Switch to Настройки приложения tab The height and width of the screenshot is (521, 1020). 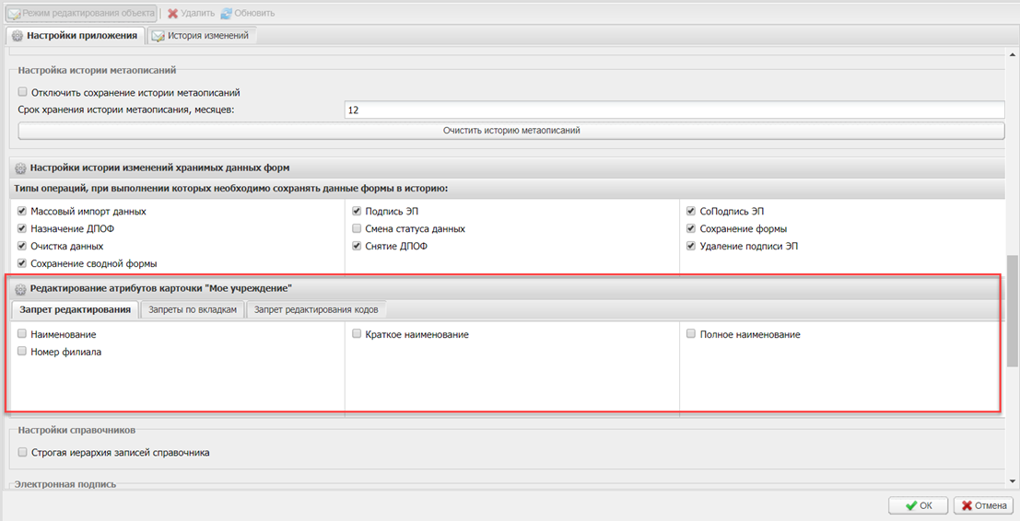(x=75, y=36)
